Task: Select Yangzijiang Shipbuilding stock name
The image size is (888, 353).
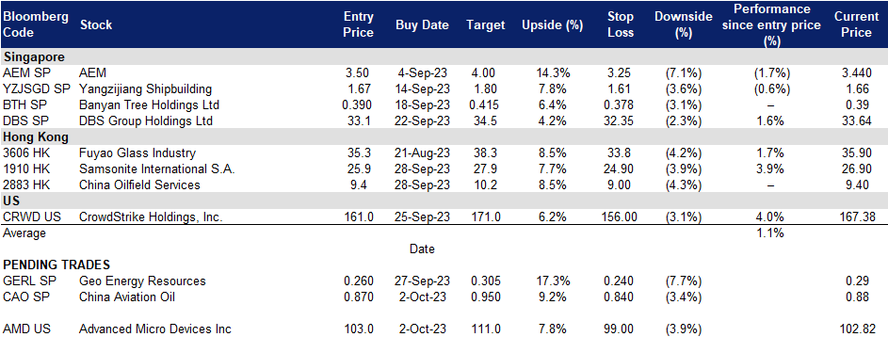Action: (x=146, y=88)
